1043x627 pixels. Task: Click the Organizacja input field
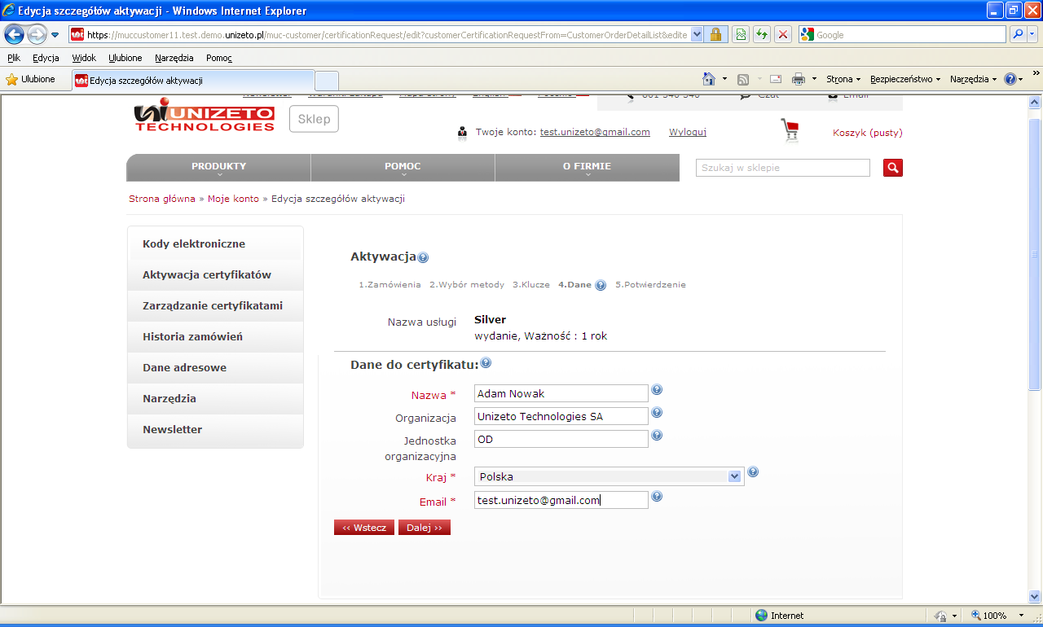coord(561,416)
